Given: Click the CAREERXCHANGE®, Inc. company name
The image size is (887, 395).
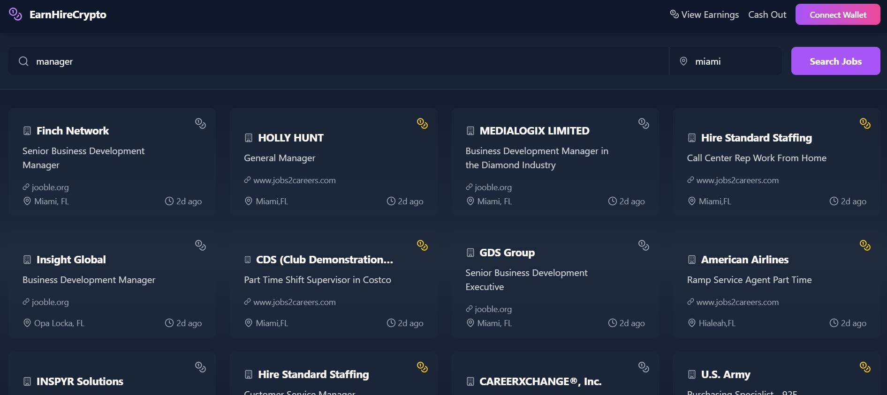Looking at the screenshot, I should tap(540, 381).
